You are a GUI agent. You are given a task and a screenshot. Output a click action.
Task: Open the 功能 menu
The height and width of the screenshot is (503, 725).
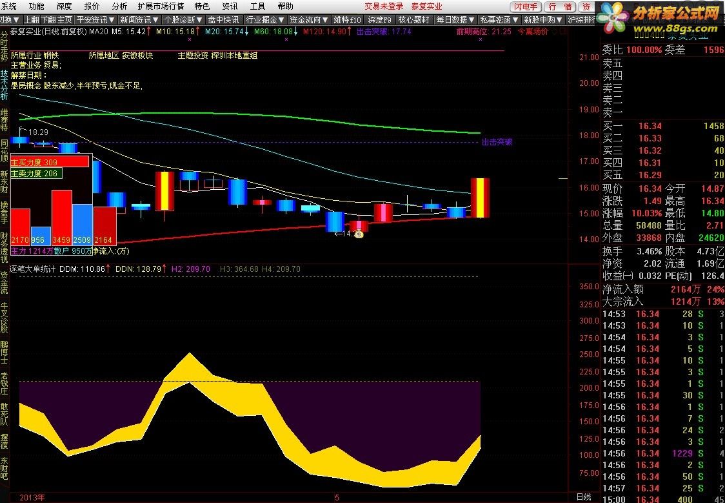point(37,6)
